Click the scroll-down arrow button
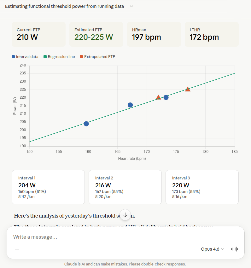 (125, 215)
